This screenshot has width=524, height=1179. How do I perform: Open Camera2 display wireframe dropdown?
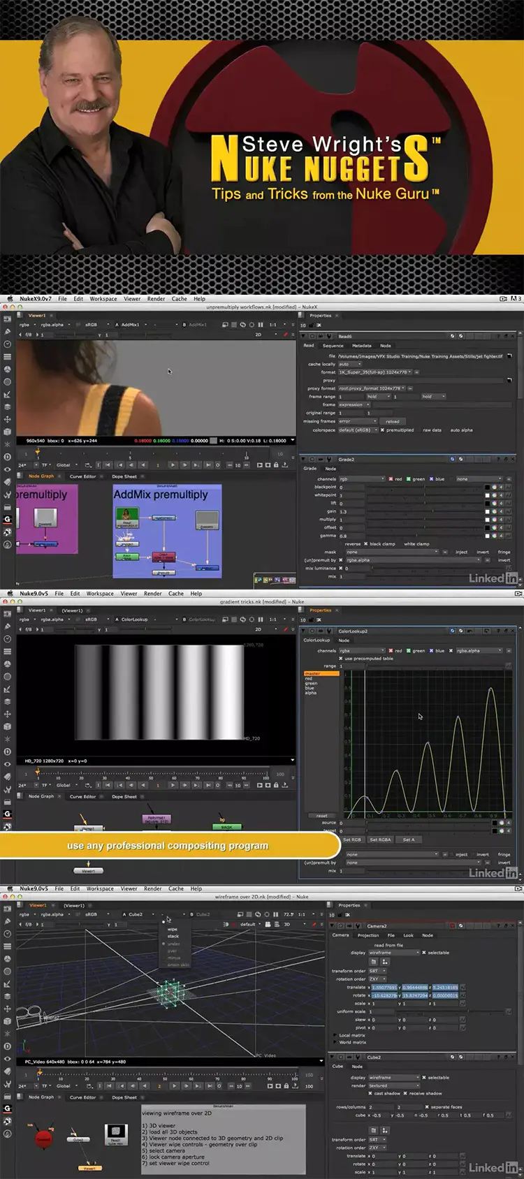393,953
